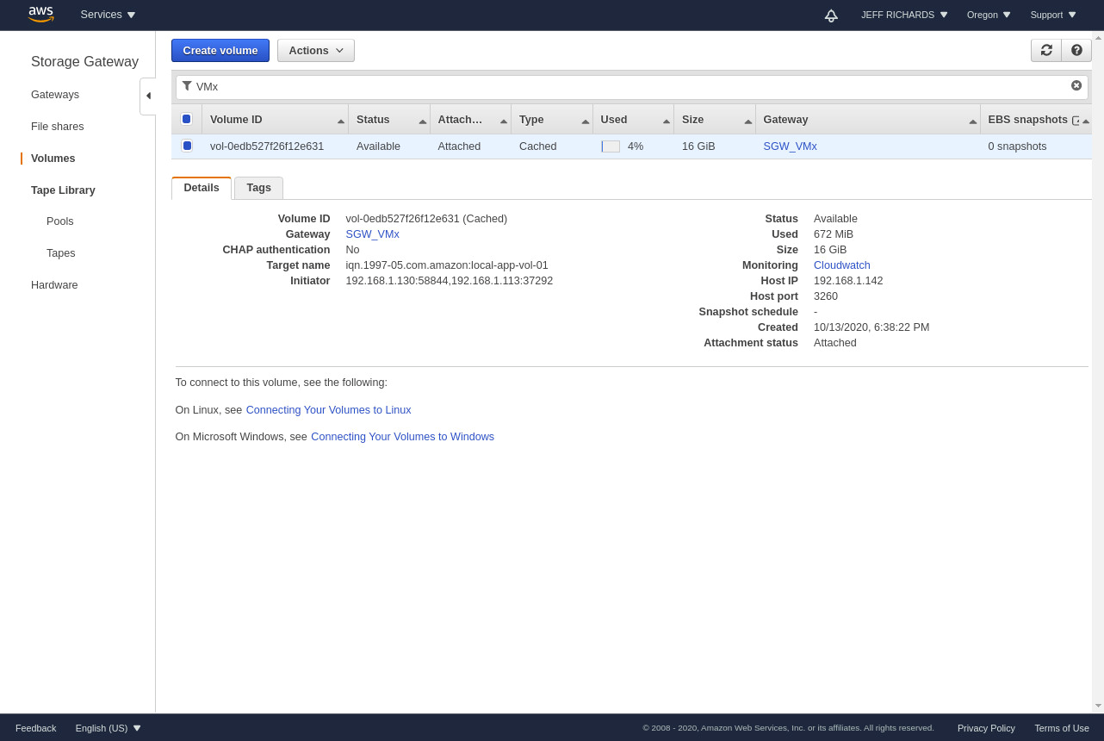
Task: Open the help panel
Action: click(1076, 50)
